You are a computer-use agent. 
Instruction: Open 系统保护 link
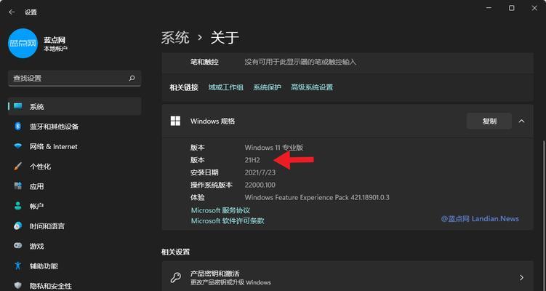click(267, 87)
